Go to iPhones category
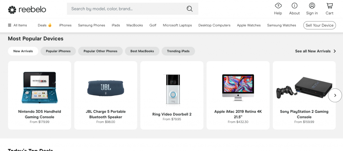 65,25
